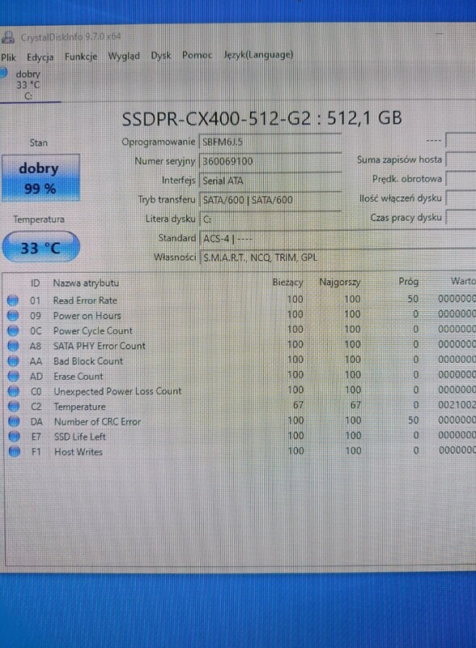Image resolution: width=476 pixels, height=648 pixels.
Task: Click the Temperature raw value 0021002
Action: point(457,405)
